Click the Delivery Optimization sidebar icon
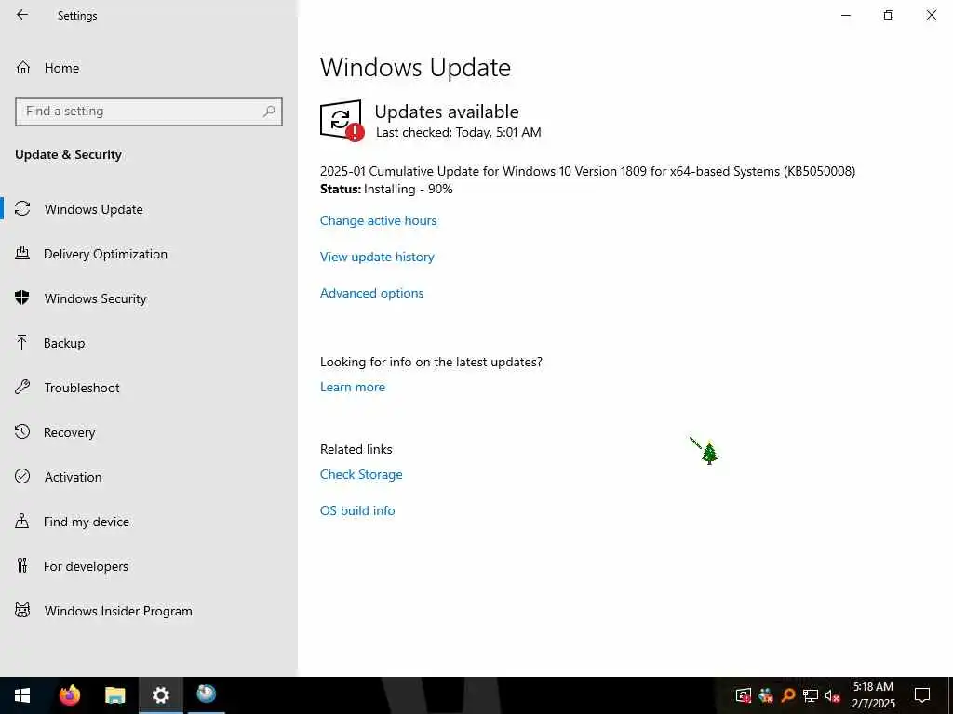The width and height of the screenshot is (953, 714). coord(22,254)
